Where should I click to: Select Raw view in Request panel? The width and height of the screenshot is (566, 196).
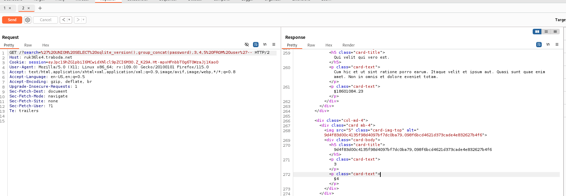[x=28, y=45]
